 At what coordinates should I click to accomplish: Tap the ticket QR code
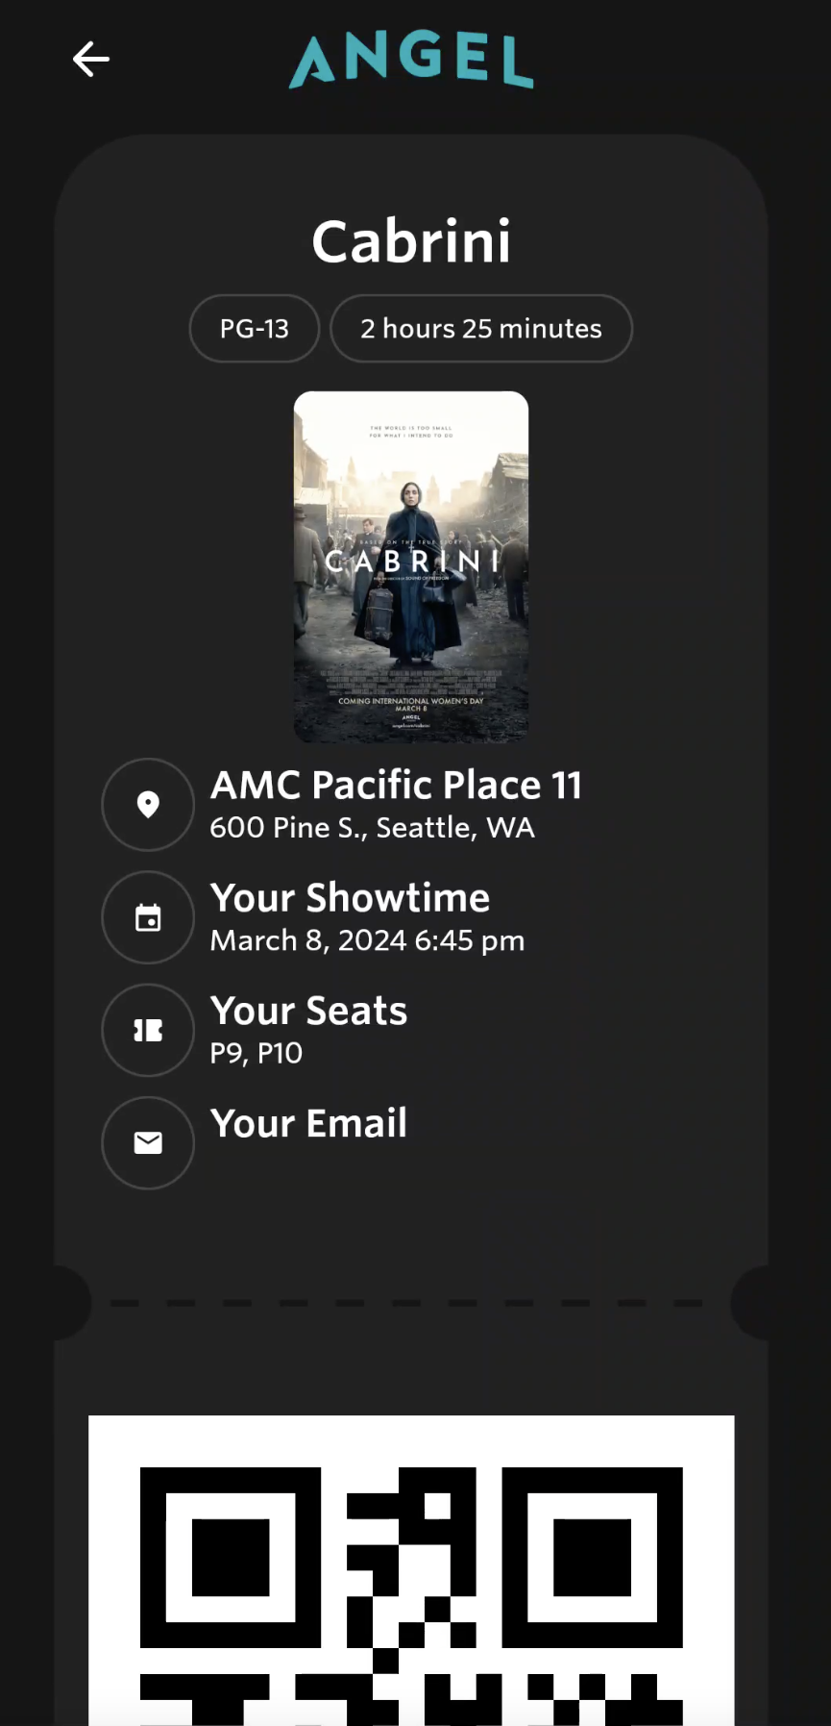pos(411,1577)
